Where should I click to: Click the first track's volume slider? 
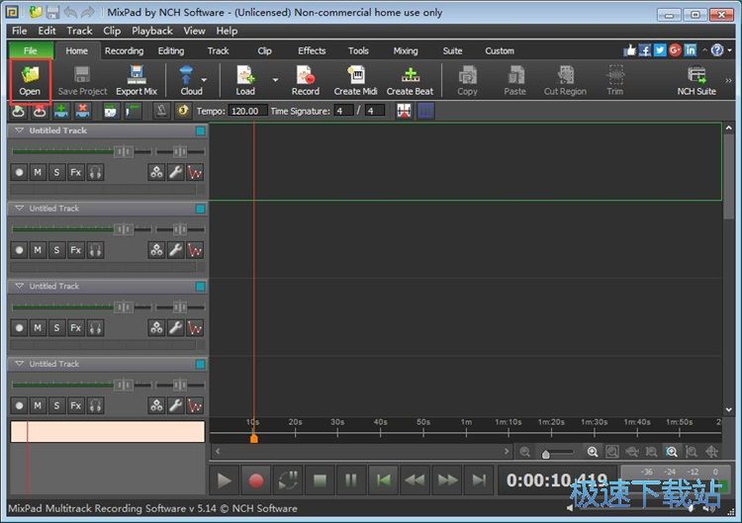click(x=123, y=150)
